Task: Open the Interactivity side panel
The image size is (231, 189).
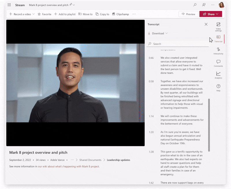Action: (218, 51)
